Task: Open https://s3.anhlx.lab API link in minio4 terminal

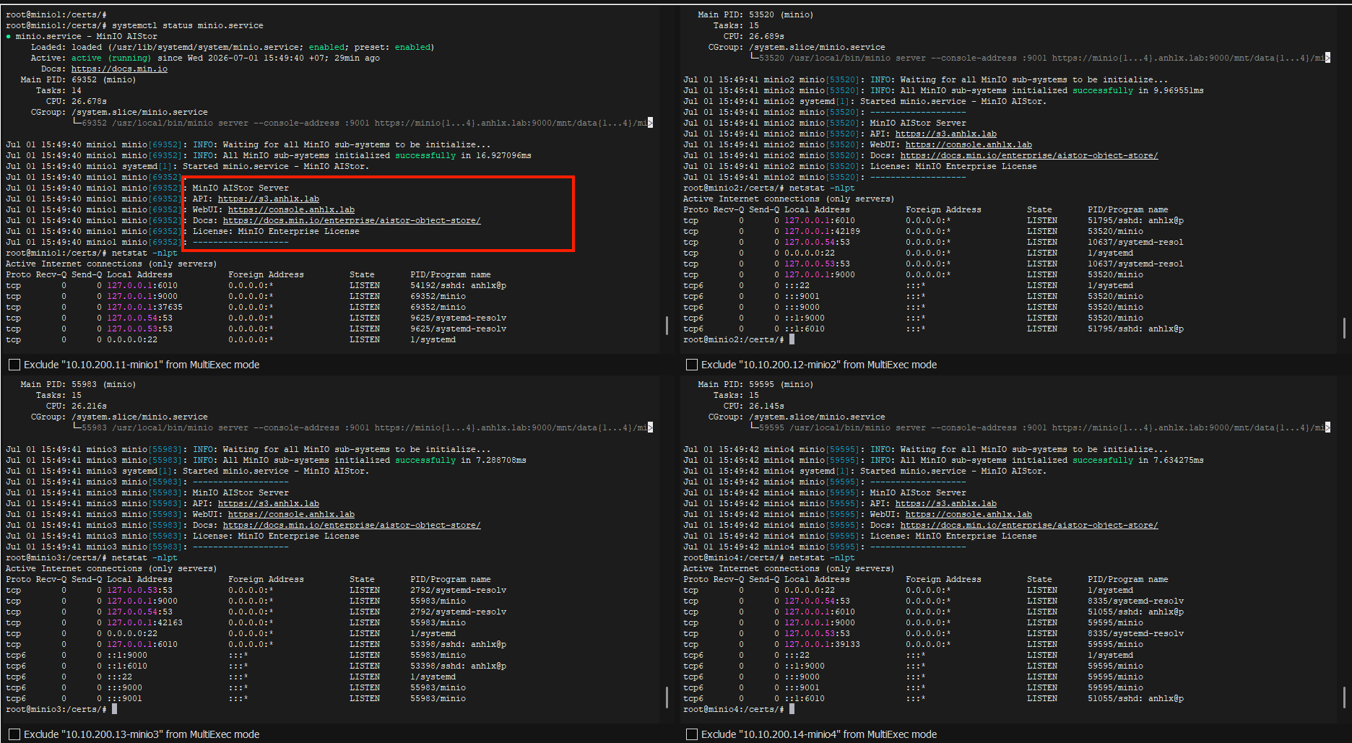Action: (x=945, y=504)
